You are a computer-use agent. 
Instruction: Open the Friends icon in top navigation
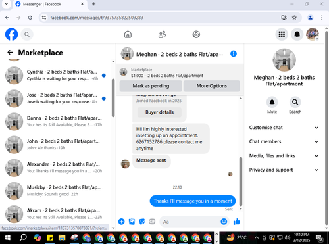[162, 34]
